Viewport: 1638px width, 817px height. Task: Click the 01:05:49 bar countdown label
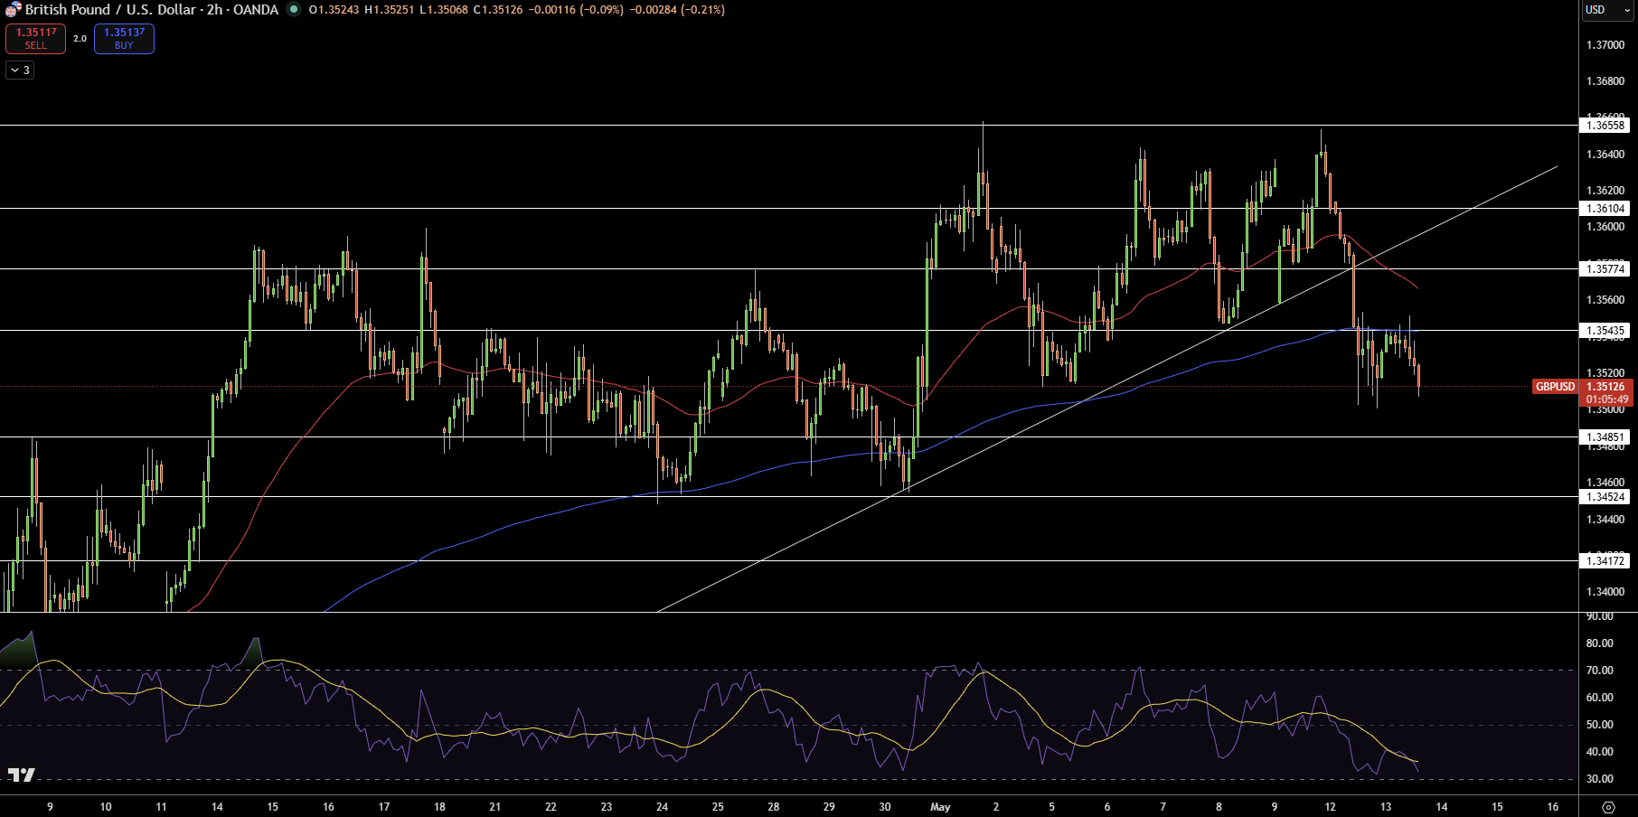pyautogui.click(x=1605, y=399)
